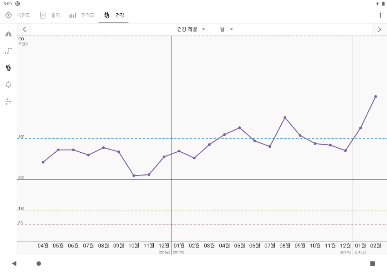Select the heart pulse icon in the sidebar
This screenshot has width=387, height=272.
(8, 67)
